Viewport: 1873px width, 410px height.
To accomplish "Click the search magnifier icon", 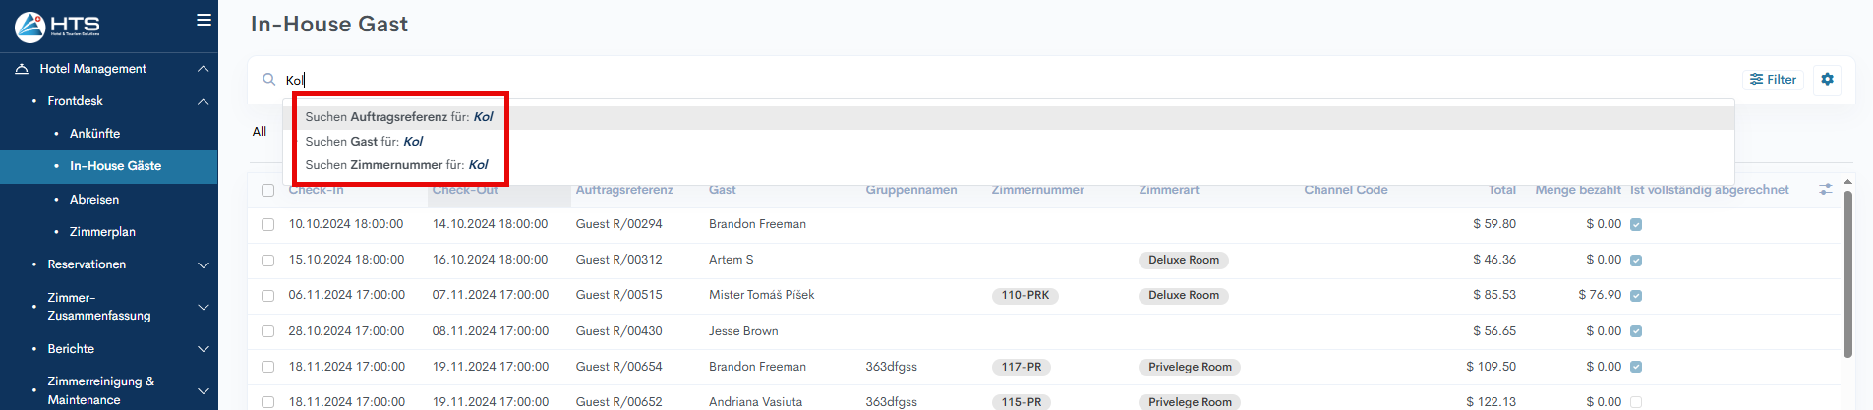I will [268, 80].
